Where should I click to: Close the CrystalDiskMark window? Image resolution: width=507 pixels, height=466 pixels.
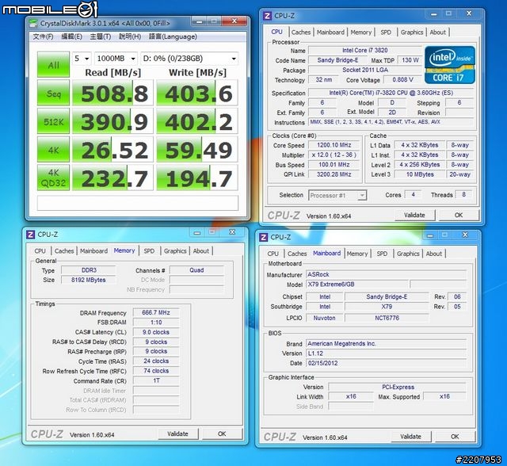[234, 21]
